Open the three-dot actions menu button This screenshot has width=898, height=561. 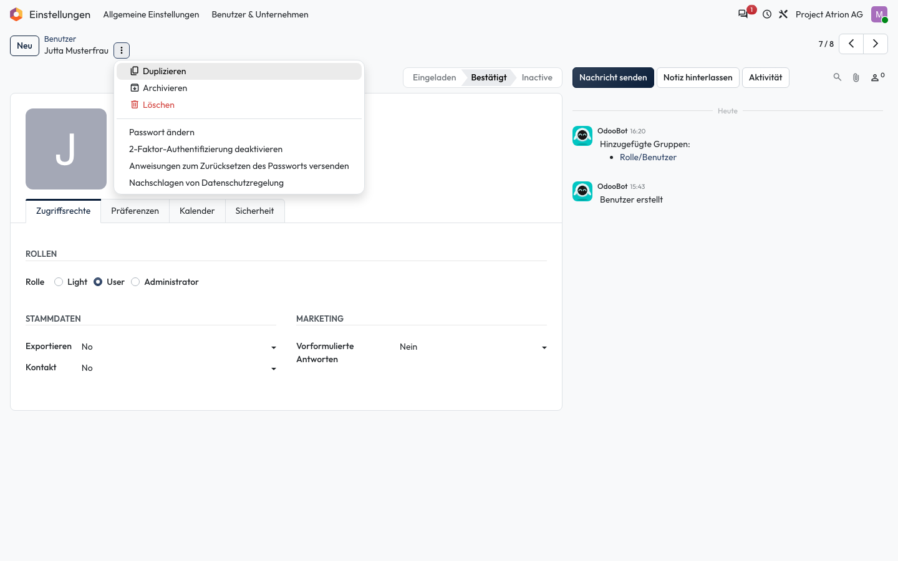pos(122,50)
